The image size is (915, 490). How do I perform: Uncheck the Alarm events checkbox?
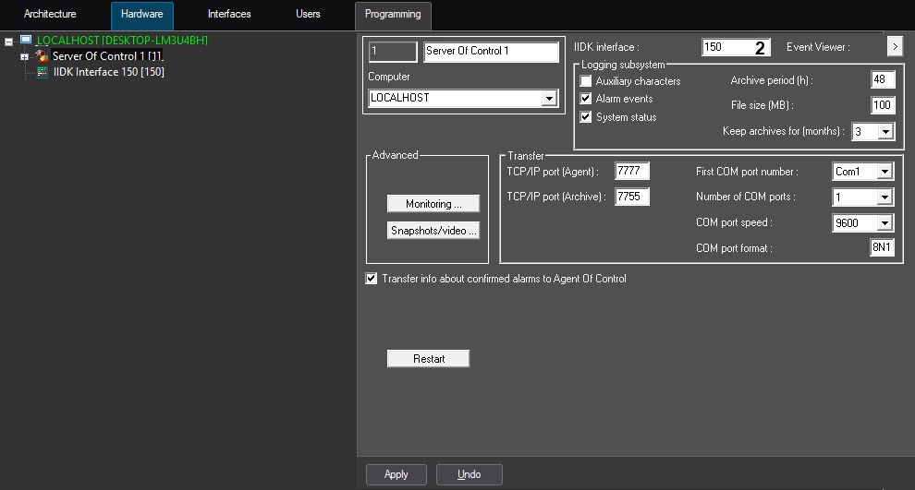coord(586,99)
